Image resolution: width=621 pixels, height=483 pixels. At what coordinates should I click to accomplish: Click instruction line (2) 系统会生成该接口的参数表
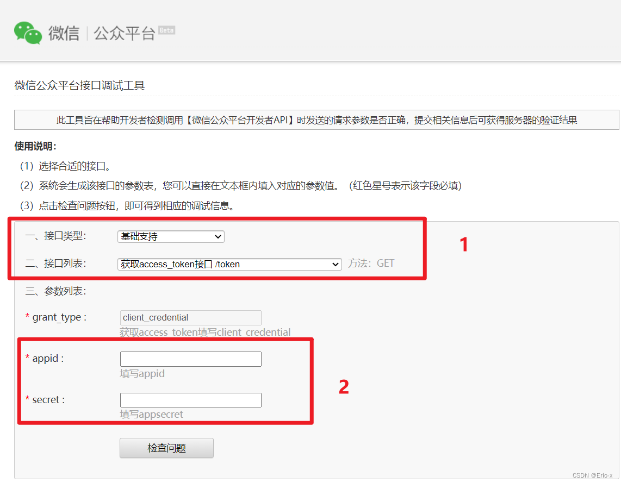pos(241,185)
